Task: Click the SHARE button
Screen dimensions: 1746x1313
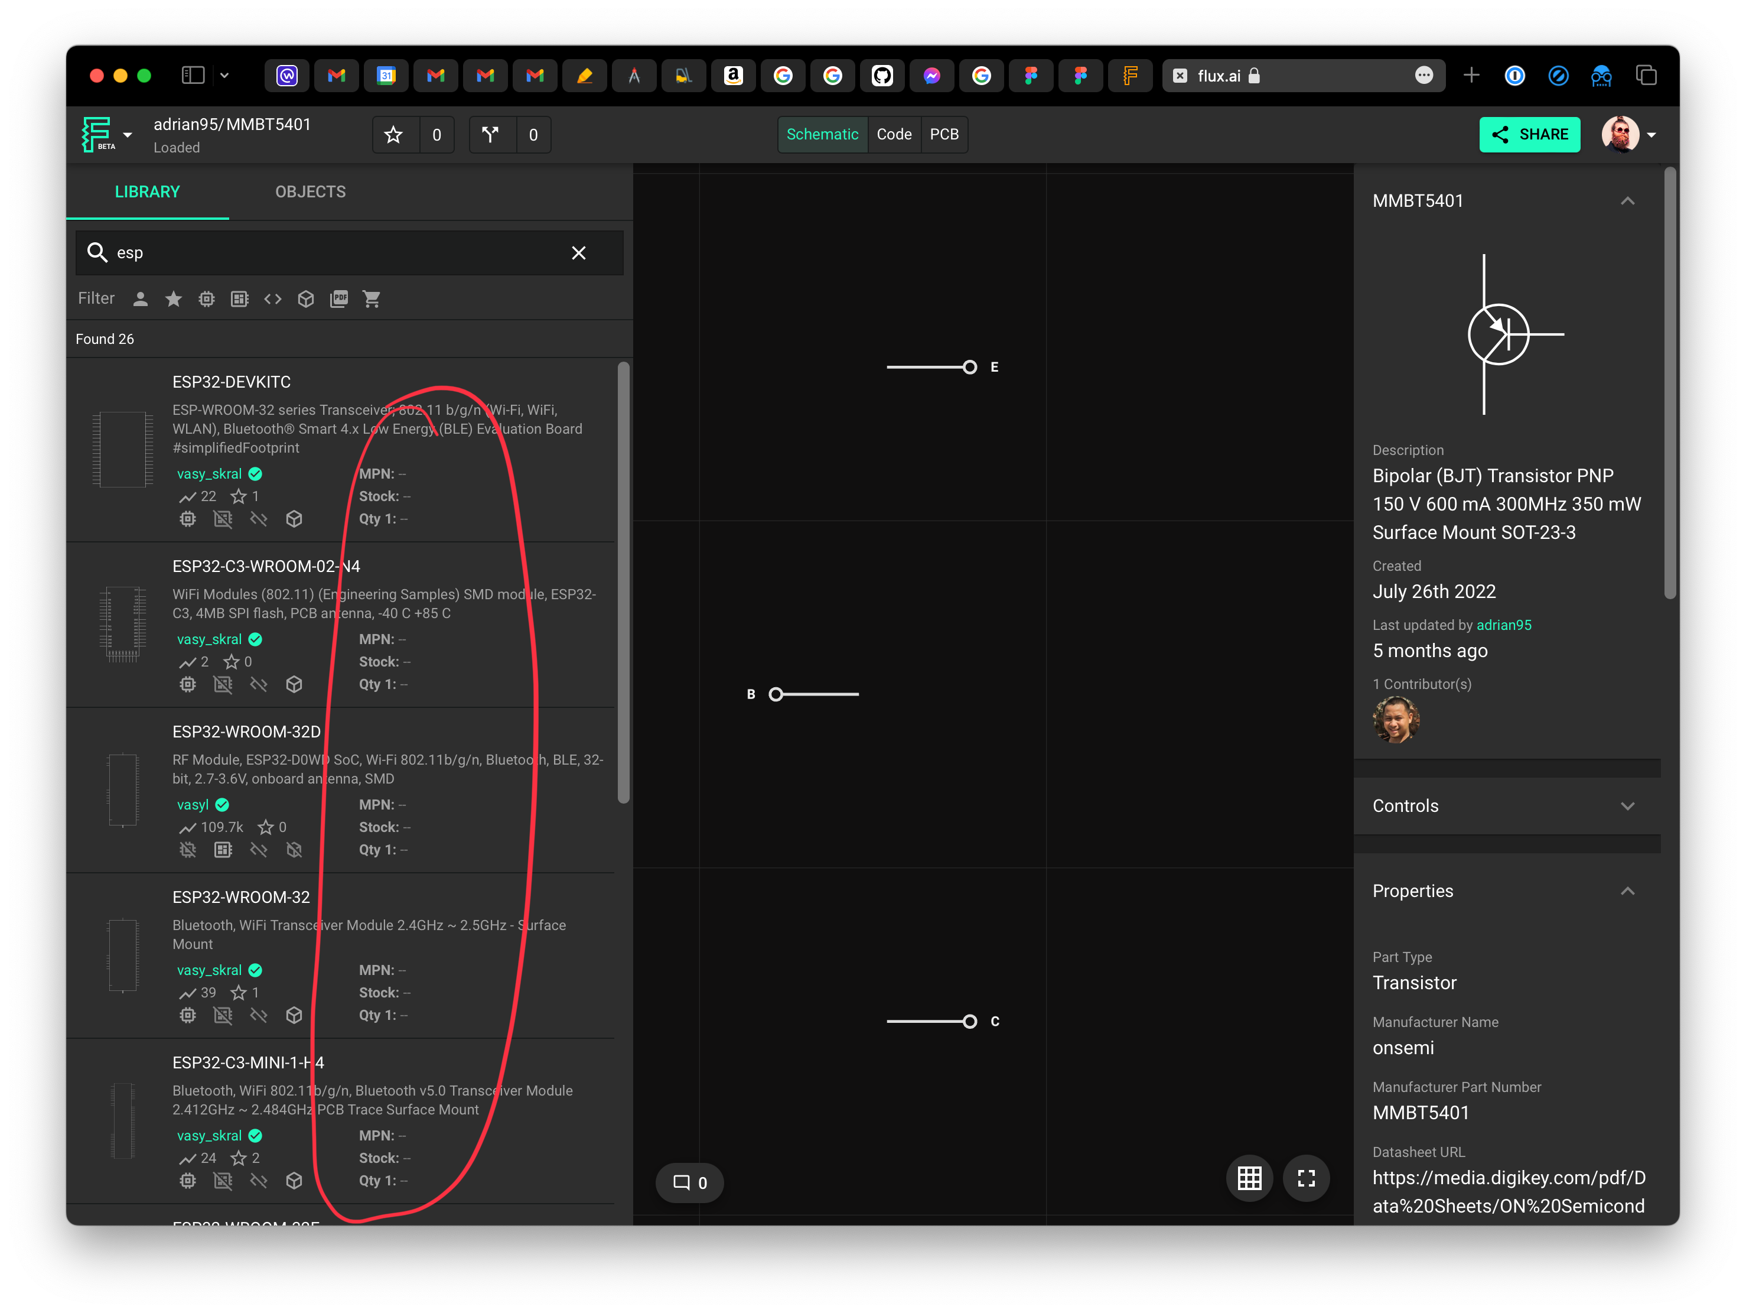Action: [1530, 135]
